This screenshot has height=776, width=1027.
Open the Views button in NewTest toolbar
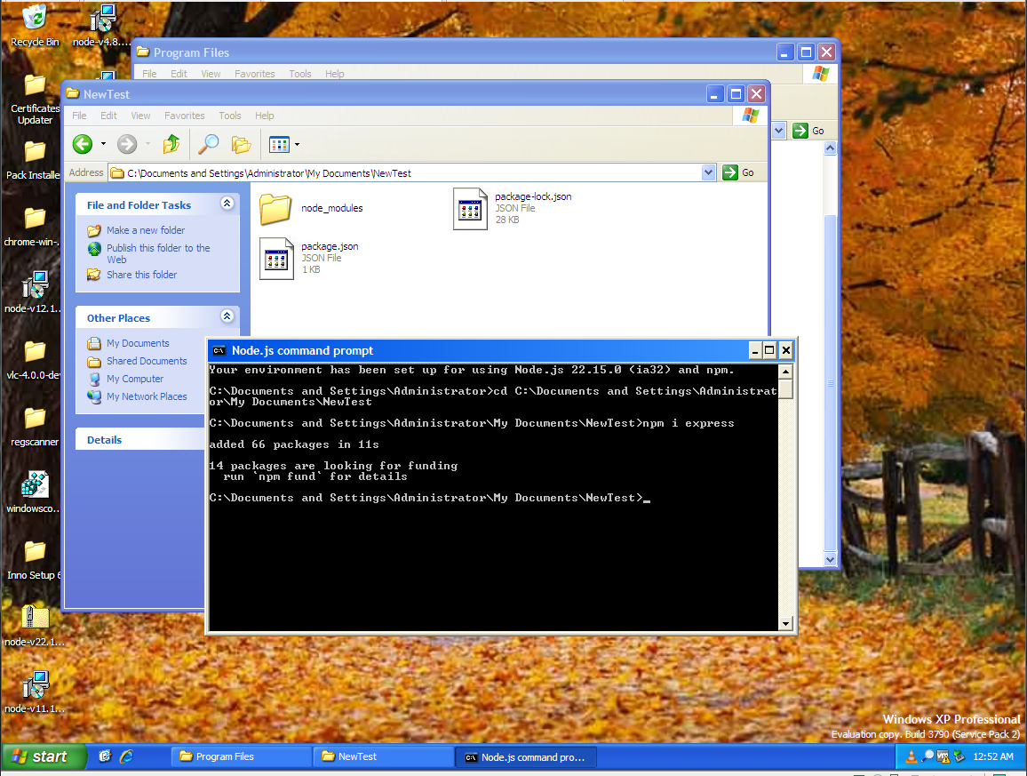point(279,144)
